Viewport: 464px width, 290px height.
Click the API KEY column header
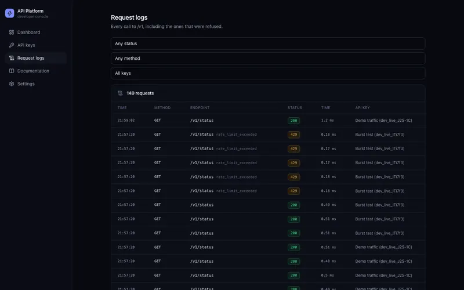coord(362,108)
